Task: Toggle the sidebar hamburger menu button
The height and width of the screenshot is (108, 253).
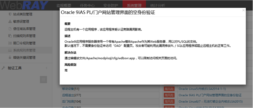Action: tap(44, 79)
